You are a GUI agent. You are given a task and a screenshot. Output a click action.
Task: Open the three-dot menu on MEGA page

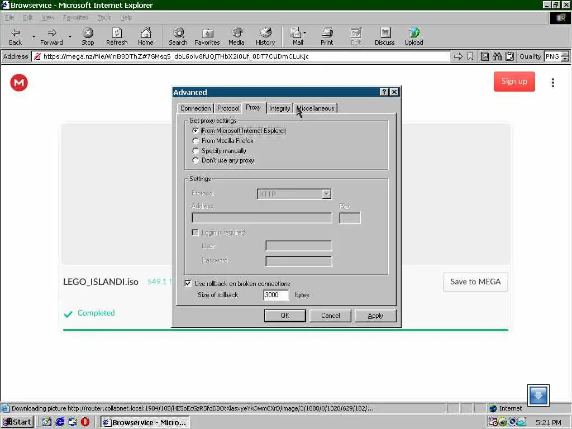click(553, 83)
